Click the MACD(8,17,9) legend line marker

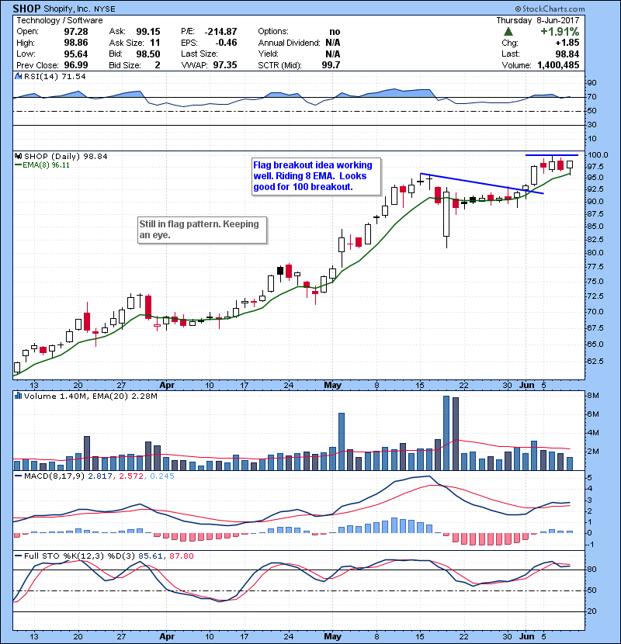tap(18, 476)
